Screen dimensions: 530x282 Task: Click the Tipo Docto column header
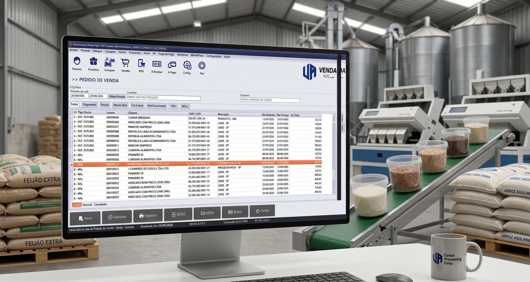click(x=84, y=112)
